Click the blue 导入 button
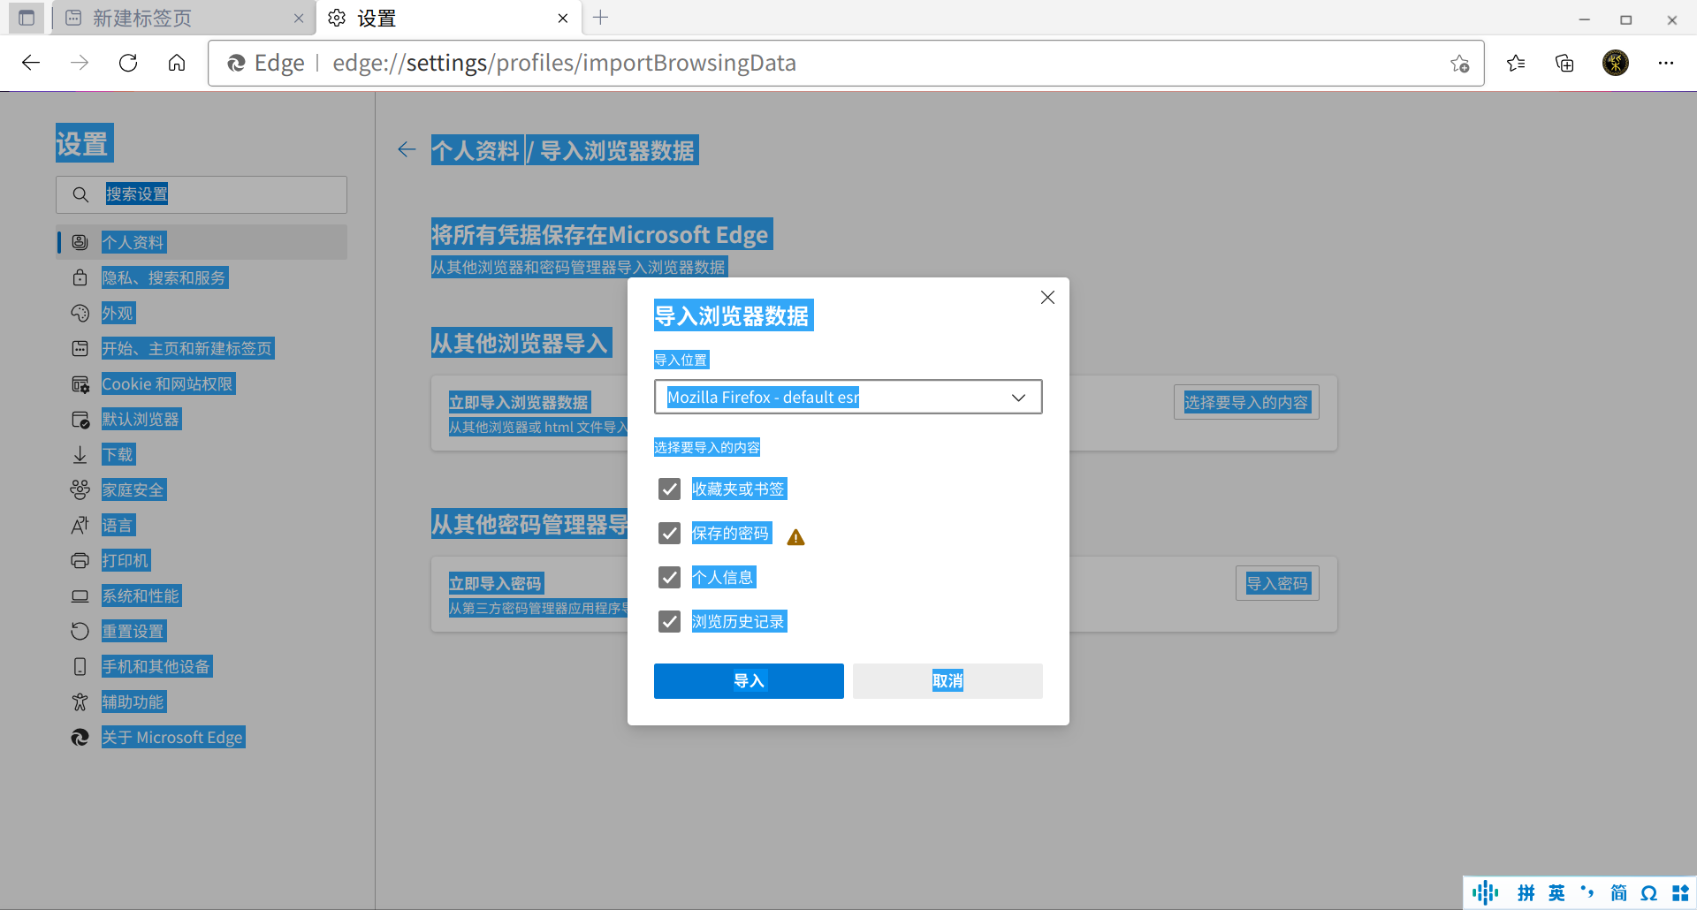This screenshot has width=1697, height=910. 749,681
